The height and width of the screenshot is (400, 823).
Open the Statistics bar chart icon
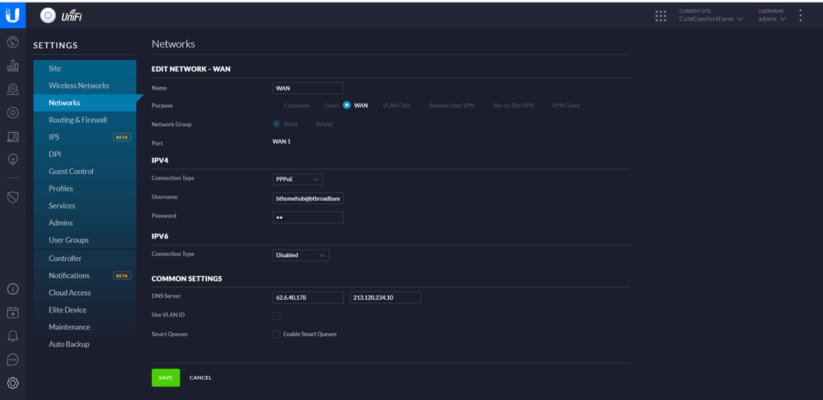[x=13, y=66]
